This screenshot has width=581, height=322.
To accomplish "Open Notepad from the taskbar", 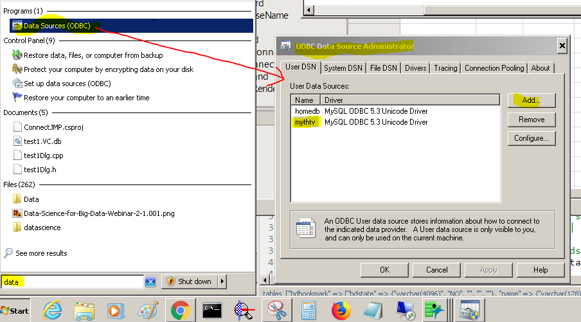I will 373,310.
